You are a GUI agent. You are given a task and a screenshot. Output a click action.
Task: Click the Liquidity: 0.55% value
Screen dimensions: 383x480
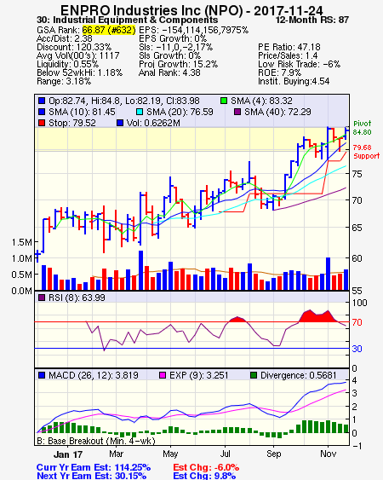coord(67,64)
